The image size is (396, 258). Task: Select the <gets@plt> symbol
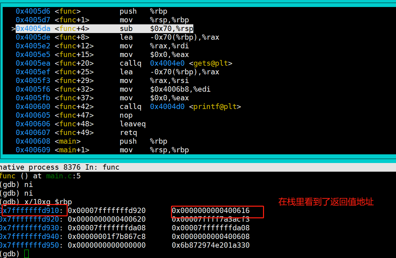coord(211,63)
